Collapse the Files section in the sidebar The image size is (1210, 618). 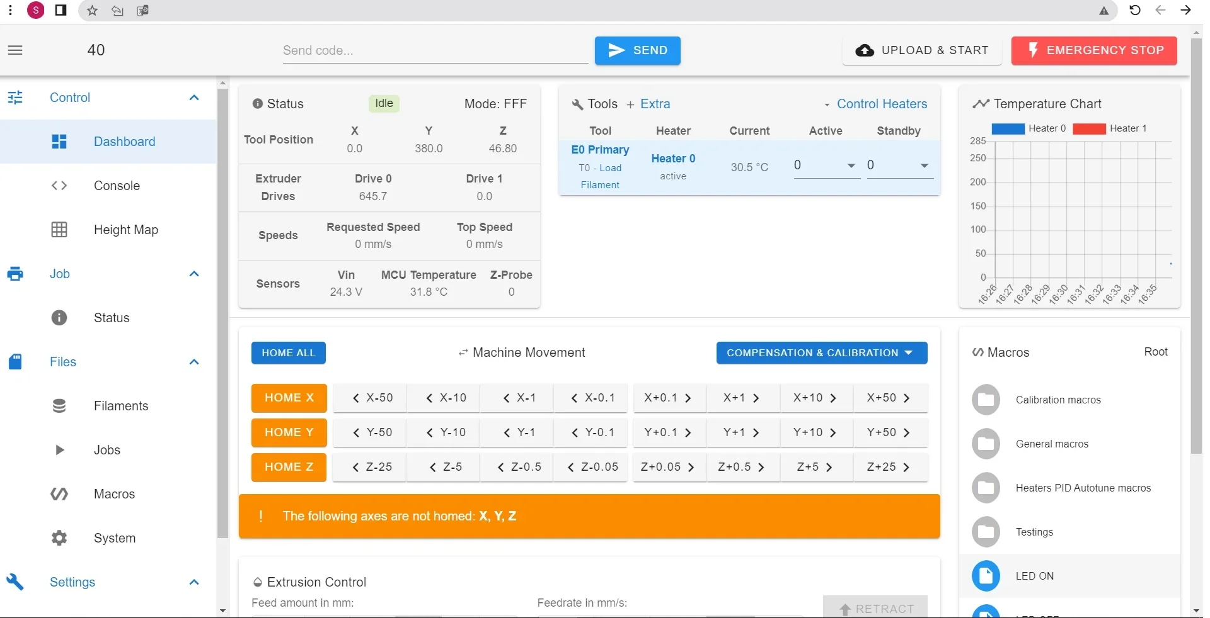[193, 362]
